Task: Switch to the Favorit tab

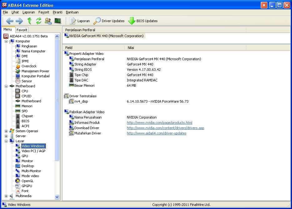Action: point(22,30)
